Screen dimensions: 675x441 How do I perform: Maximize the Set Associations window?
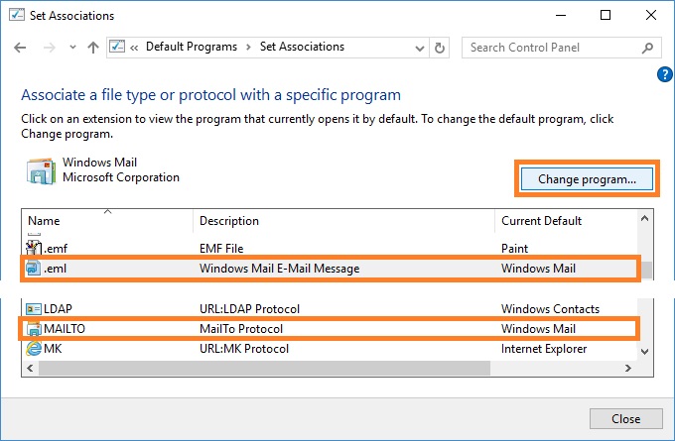pyautogui.click(x=606, y=15)
